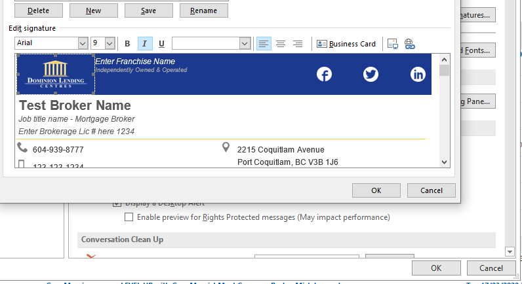The height and width of the screenshot is (284, 522).
Task: Insert hyperlink icon in signature toolbar
Action: (x=409, y=44)
